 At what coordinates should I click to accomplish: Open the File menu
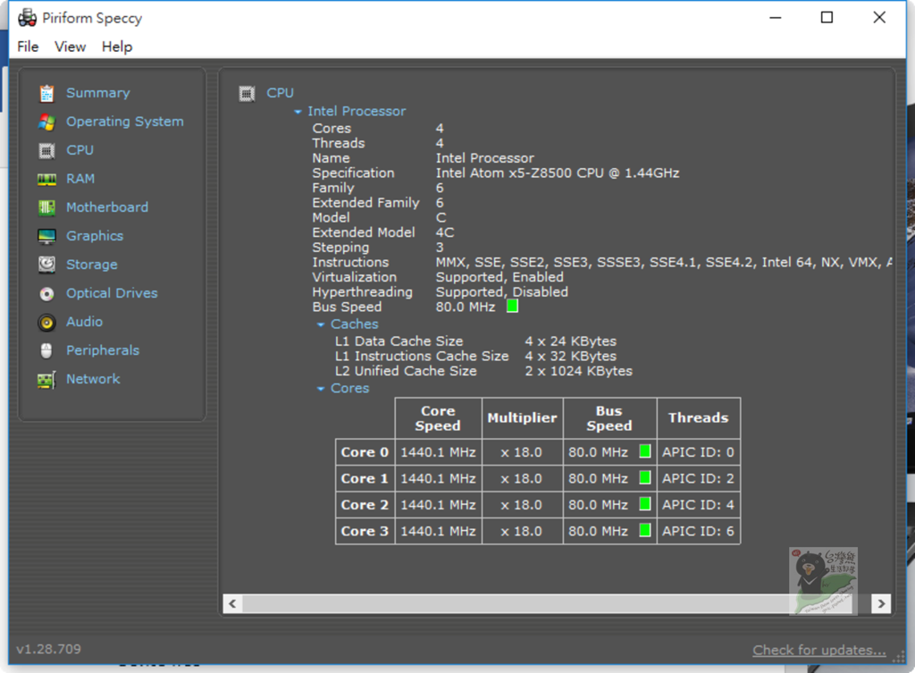28,46
